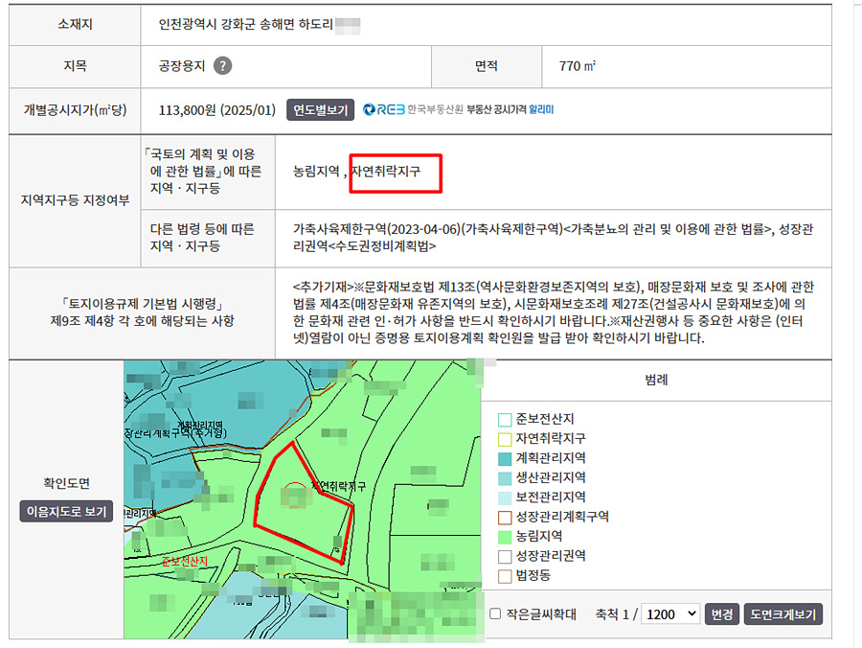The width and height of the screenshot is (862, 648).
Task: Click the 부동산 공시가격 알리미 link
Action: [510, 109]
